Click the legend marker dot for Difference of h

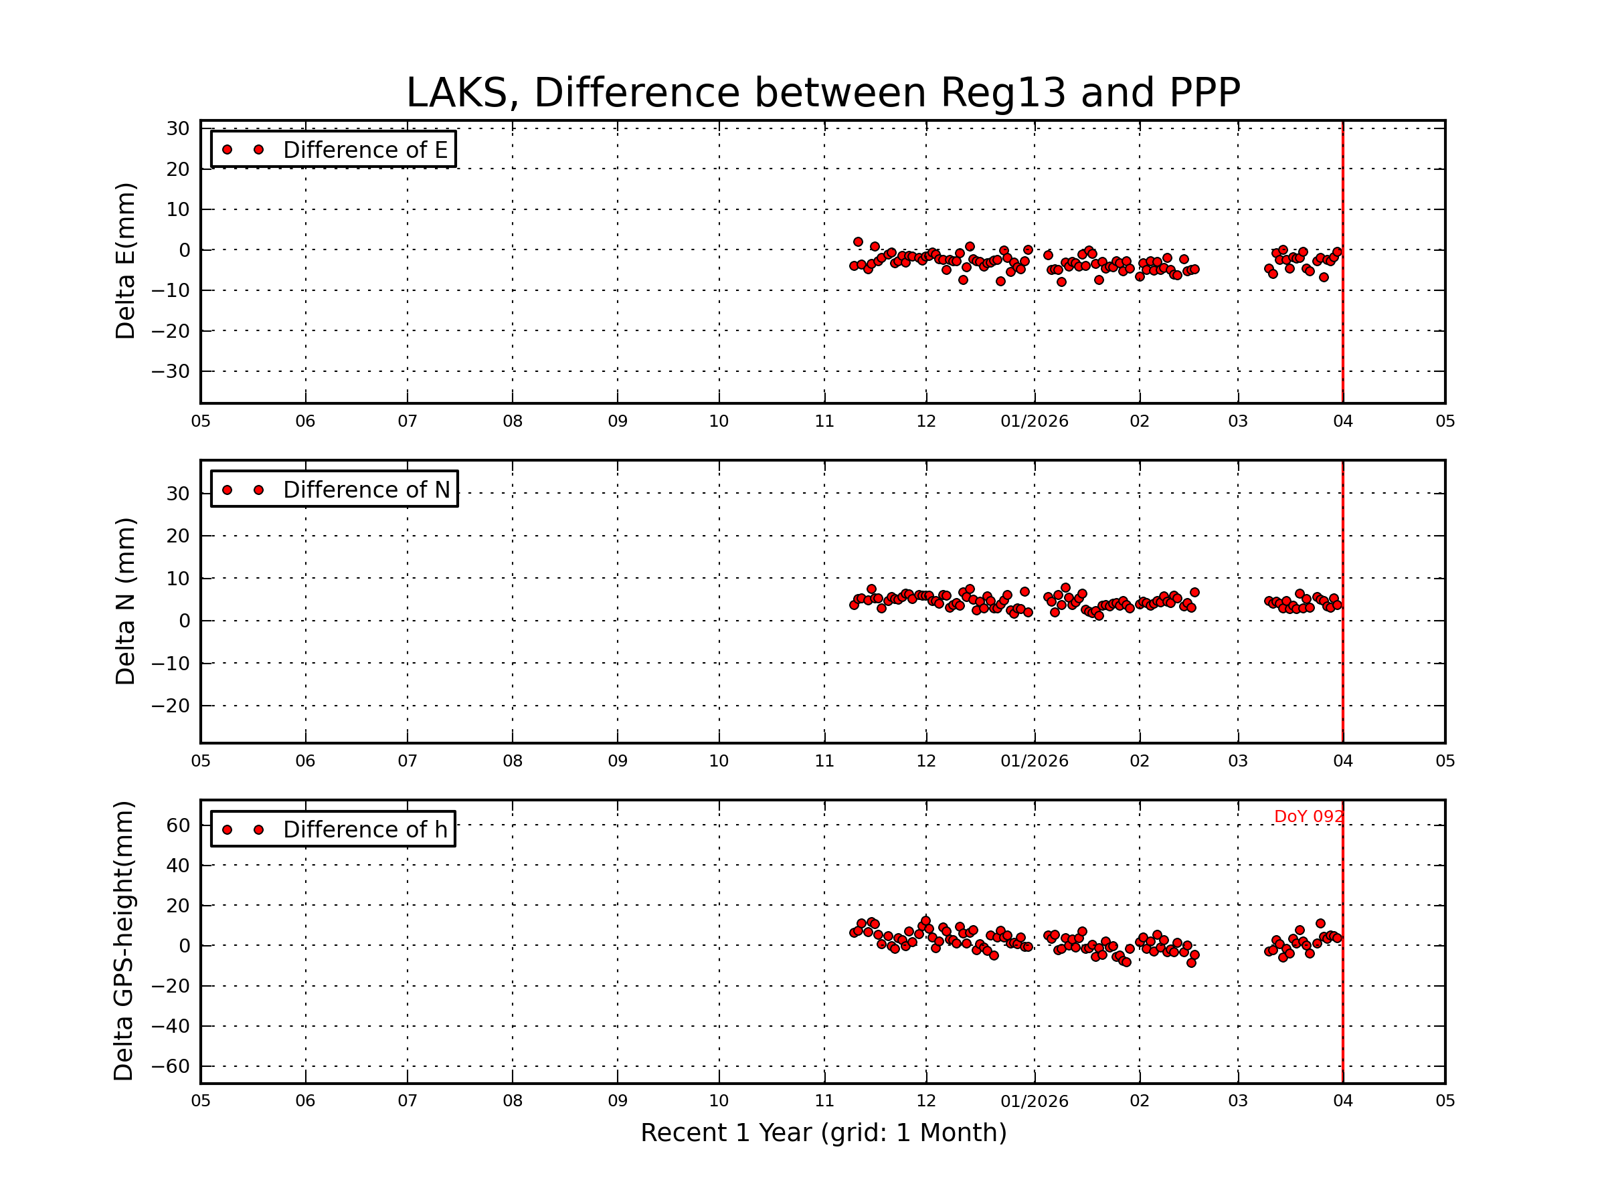(x=229, y=829)
